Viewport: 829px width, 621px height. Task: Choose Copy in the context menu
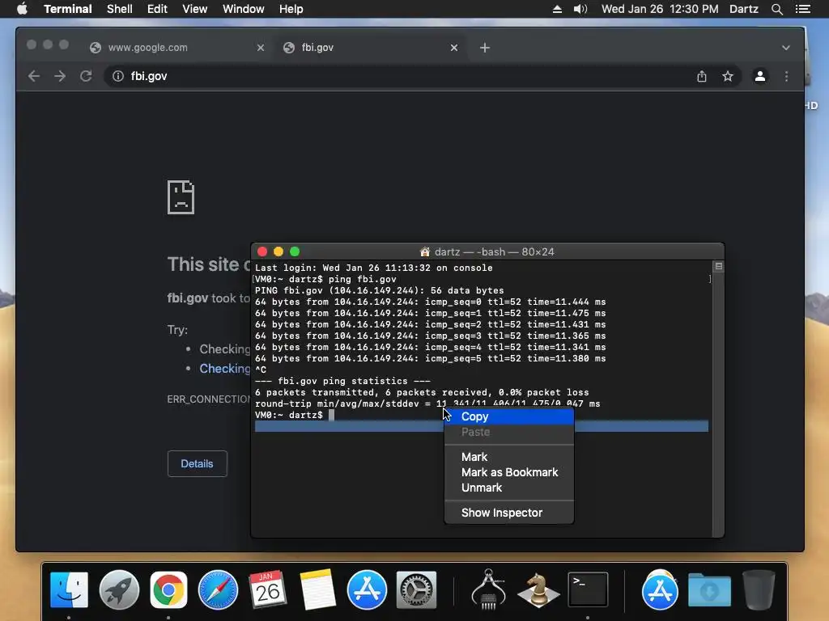tap(509, 416)
